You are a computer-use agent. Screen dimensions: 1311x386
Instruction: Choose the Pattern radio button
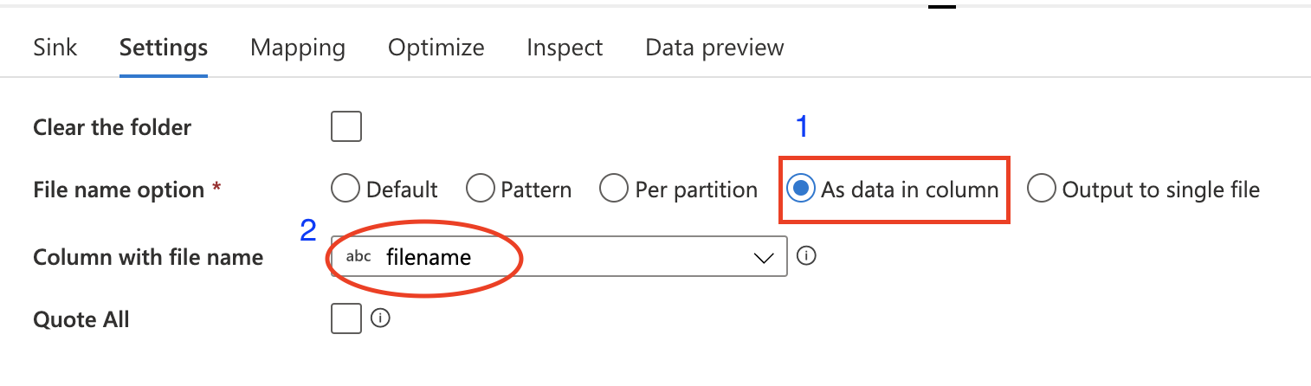[479, 189]
